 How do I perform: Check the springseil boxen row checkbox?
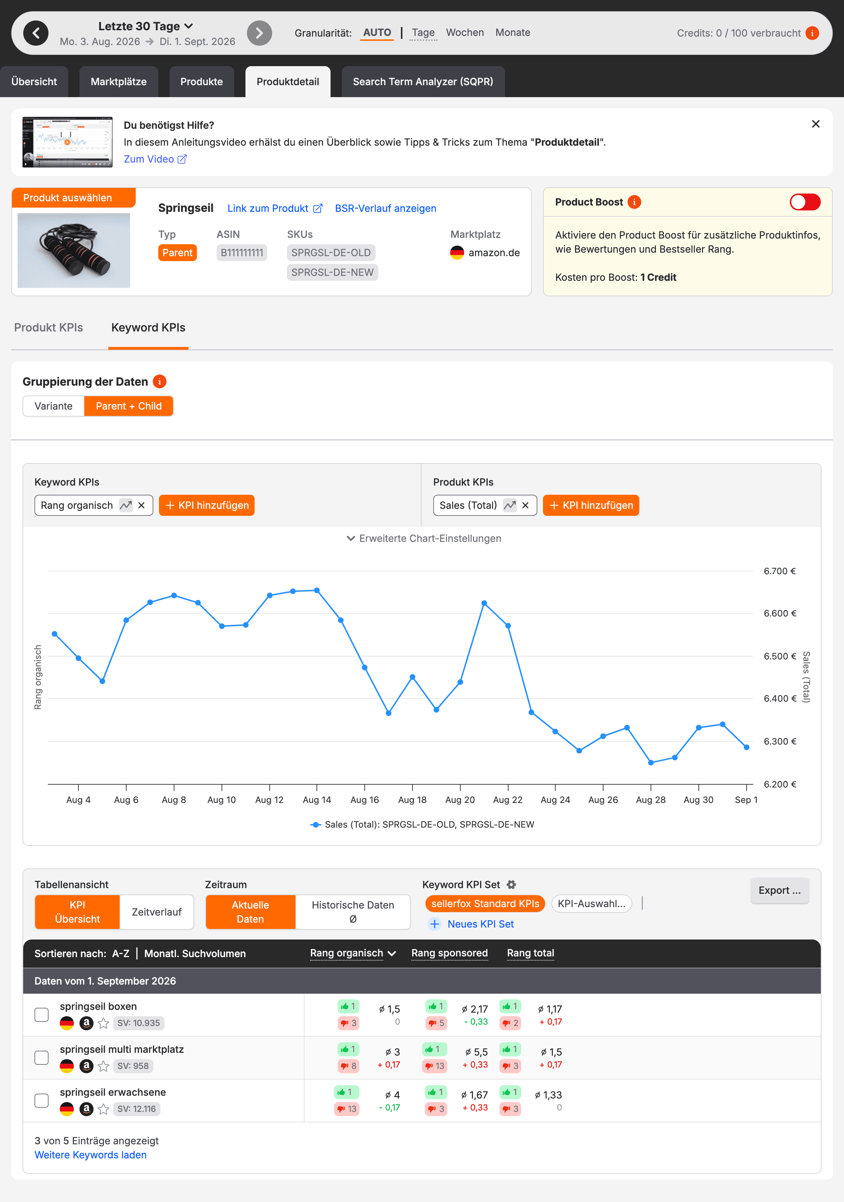(41, 1014)
